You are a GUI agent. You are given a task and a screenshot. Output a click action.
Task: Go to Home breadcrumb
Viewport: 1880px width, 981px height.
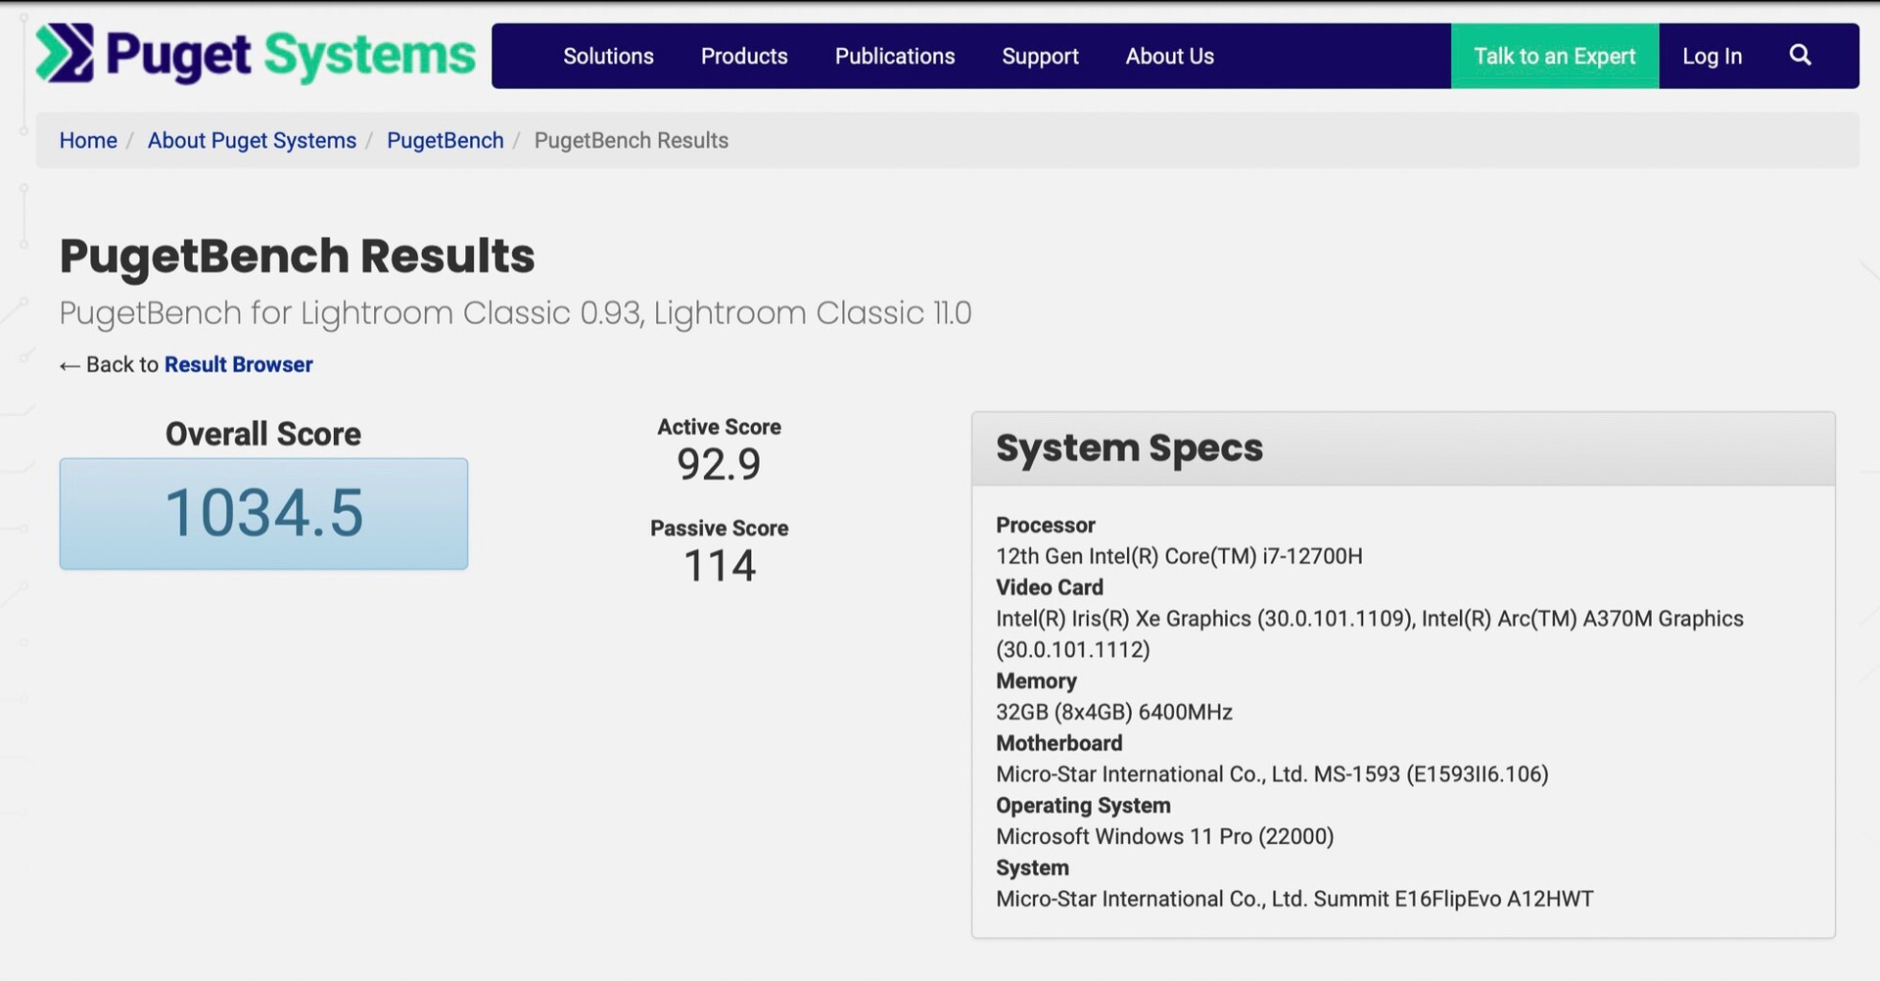[x=88, y=140]
